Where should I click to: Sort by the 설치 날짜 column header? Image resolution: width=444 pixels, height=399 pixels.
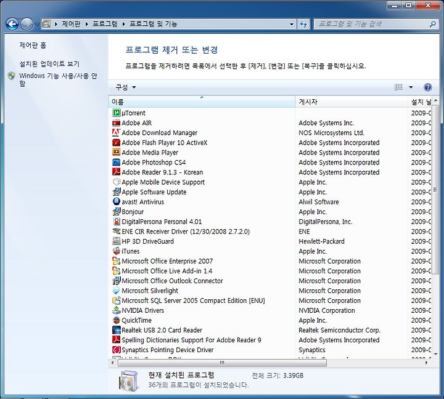click(420, 102)
